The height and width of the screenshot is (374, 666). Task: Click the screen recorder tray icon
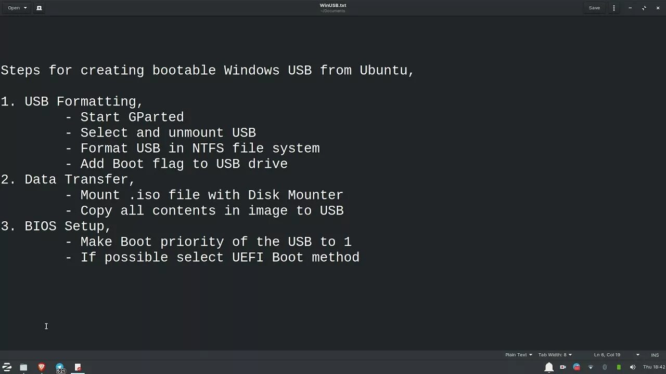click(x=563, y=367)
